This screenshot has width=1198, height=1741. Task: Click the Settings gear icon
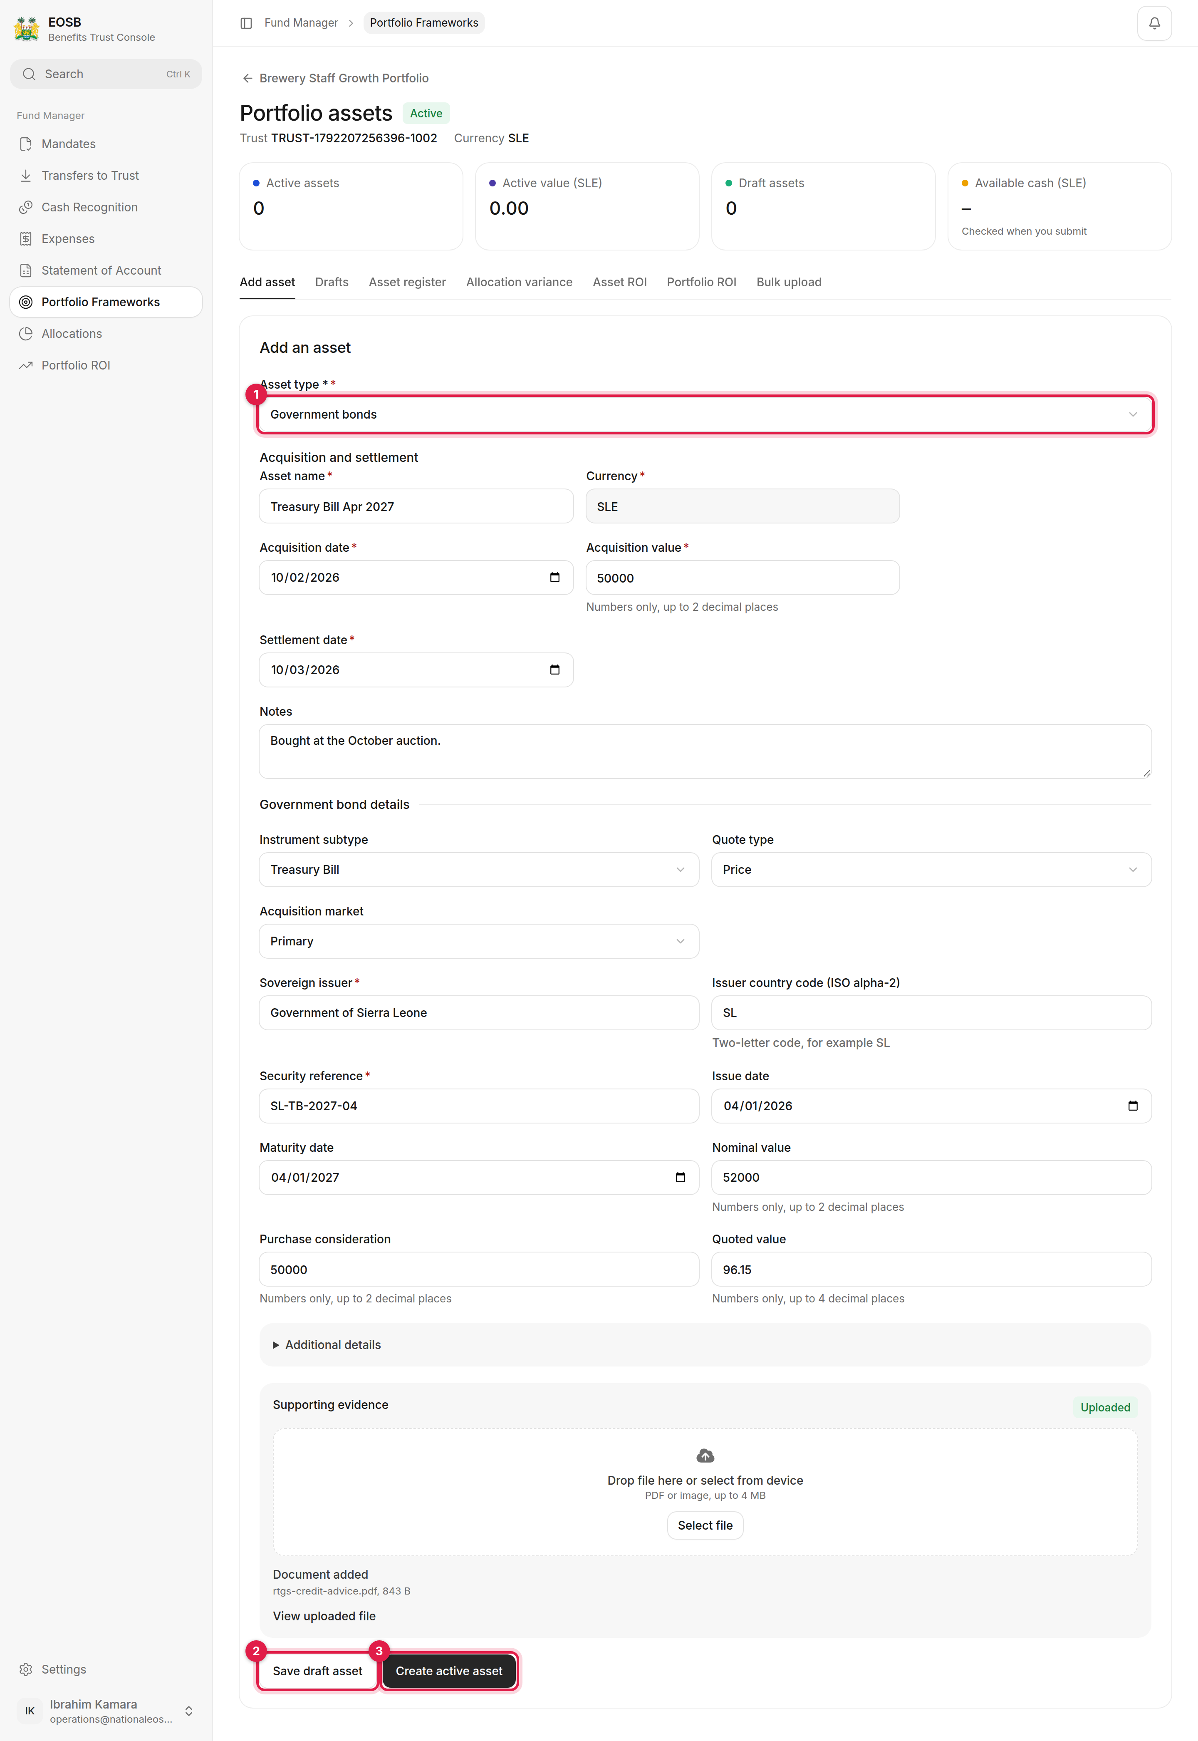[x=25, y=1669]
